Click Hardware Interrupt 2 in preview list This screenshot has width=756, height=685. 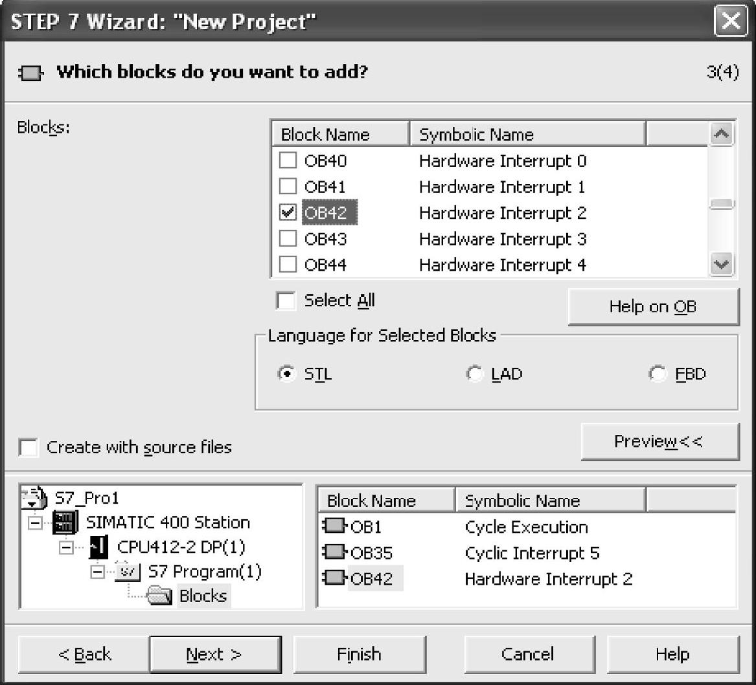(x=549, y=579)
